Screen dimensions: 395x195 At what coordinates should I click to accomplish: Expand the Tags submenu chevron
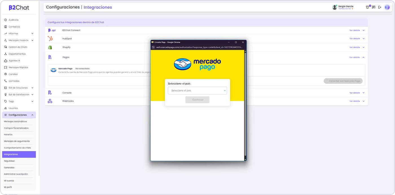coord(32,101)
